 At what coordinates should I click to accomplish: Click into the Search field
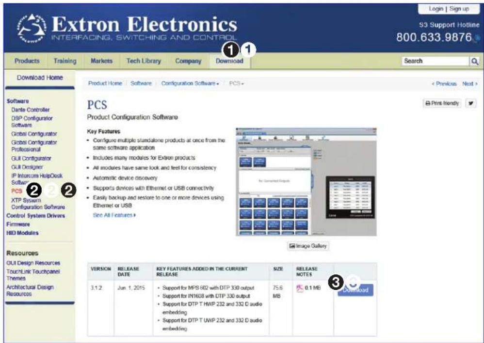click(x=435, y=61)
